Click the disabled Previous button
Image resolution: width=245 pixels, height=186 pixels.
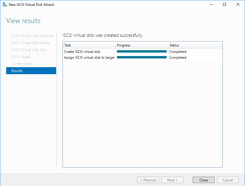(x=148, y=180)
